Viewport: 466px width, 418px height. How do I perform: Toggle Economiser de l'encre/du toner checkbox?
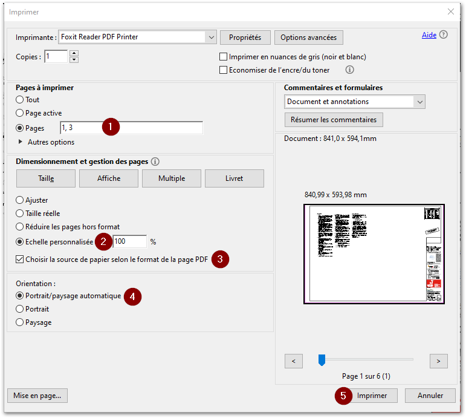(x=224, y=70)
